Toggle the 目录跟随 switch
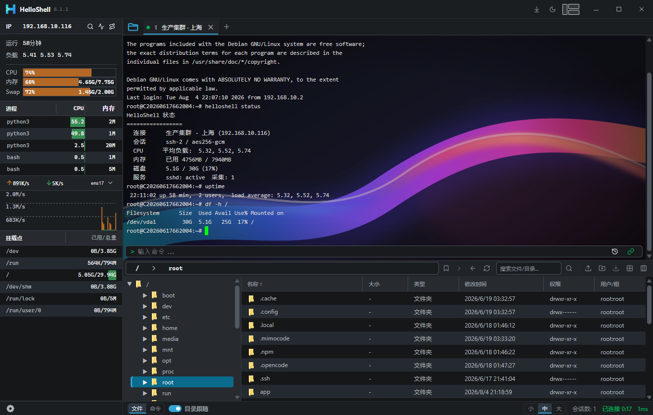653x415 pixels. (175, 409)
